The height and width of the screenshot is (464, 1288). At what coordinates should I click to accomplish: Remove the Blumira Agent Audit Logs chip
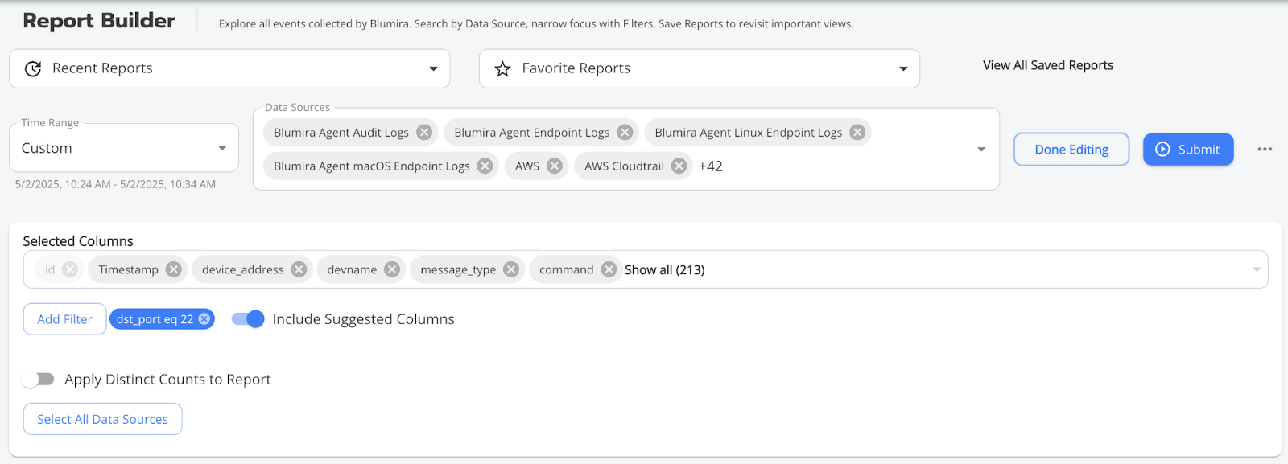click(x=424, y=133)
